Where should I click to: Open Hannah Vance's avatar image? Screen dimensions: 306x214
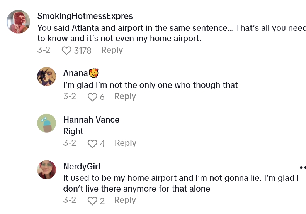point(47,123)
